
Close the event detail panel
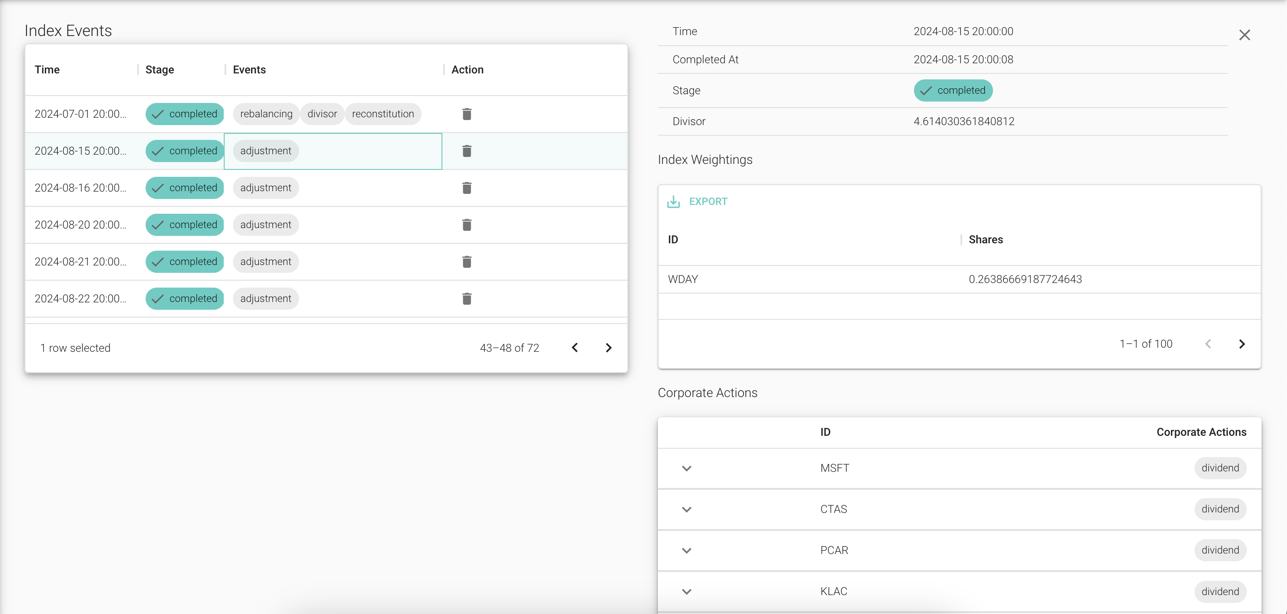point(1244,35)
